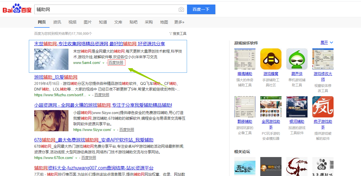Click the 银河辅助 software icon
Viewport: 361px width, 176px height.
297,107
